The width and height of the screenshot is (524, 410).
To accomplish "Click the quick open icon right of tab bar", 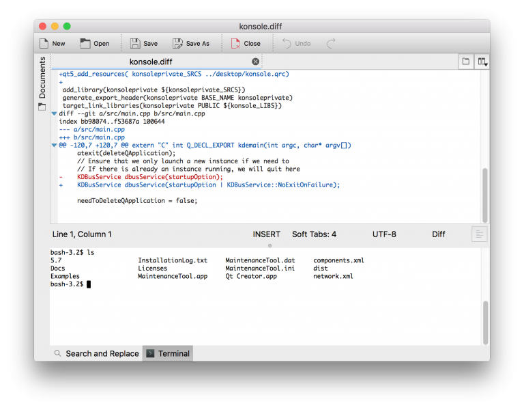I will click(466, 61).
